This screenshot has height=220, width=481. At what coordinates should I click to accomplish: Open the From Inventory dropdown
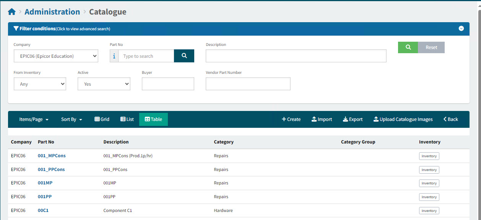coord(40,84)
